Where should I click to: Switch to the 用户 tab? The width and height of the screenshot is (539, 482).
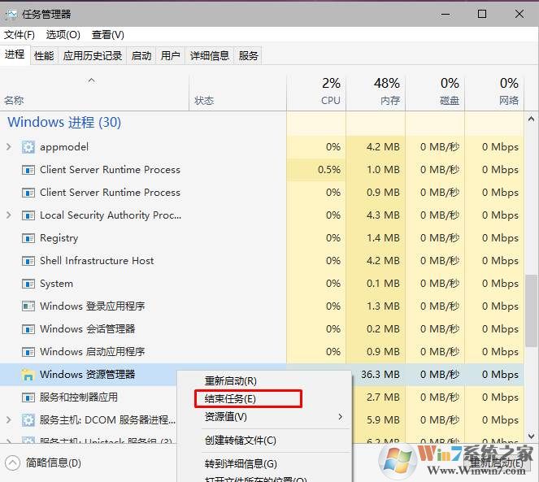(171, 55)
